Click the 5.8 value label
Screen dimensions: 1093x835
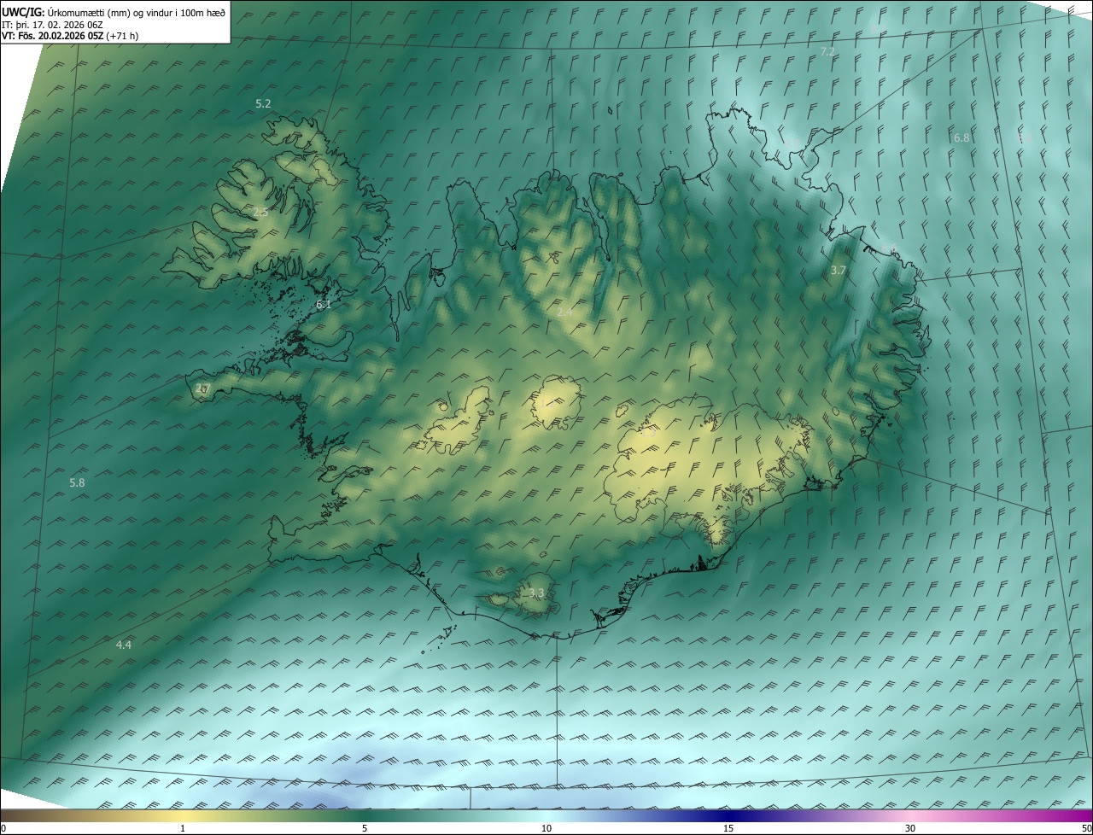point(77,482)
